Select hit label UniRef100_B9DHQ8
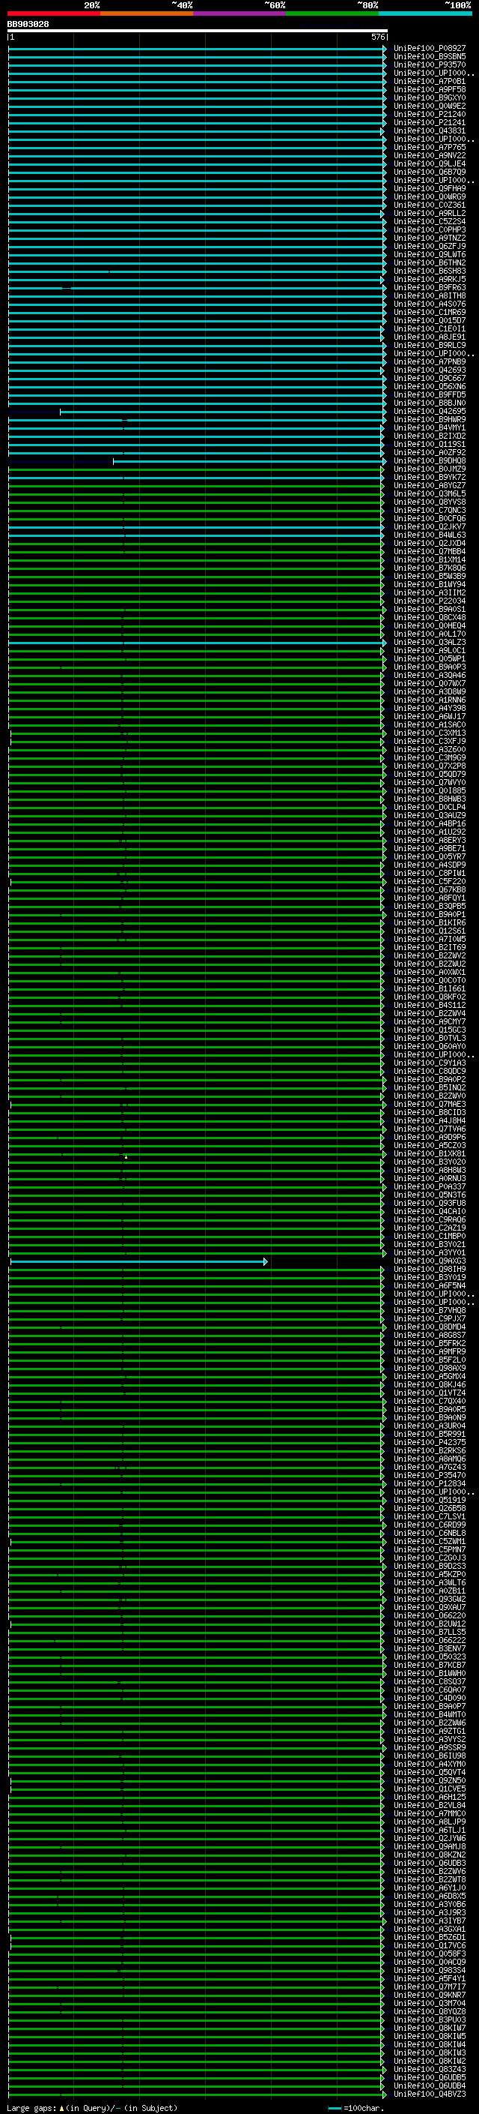The width and height of the screenshot is (479, 2114). click(429, 460)
